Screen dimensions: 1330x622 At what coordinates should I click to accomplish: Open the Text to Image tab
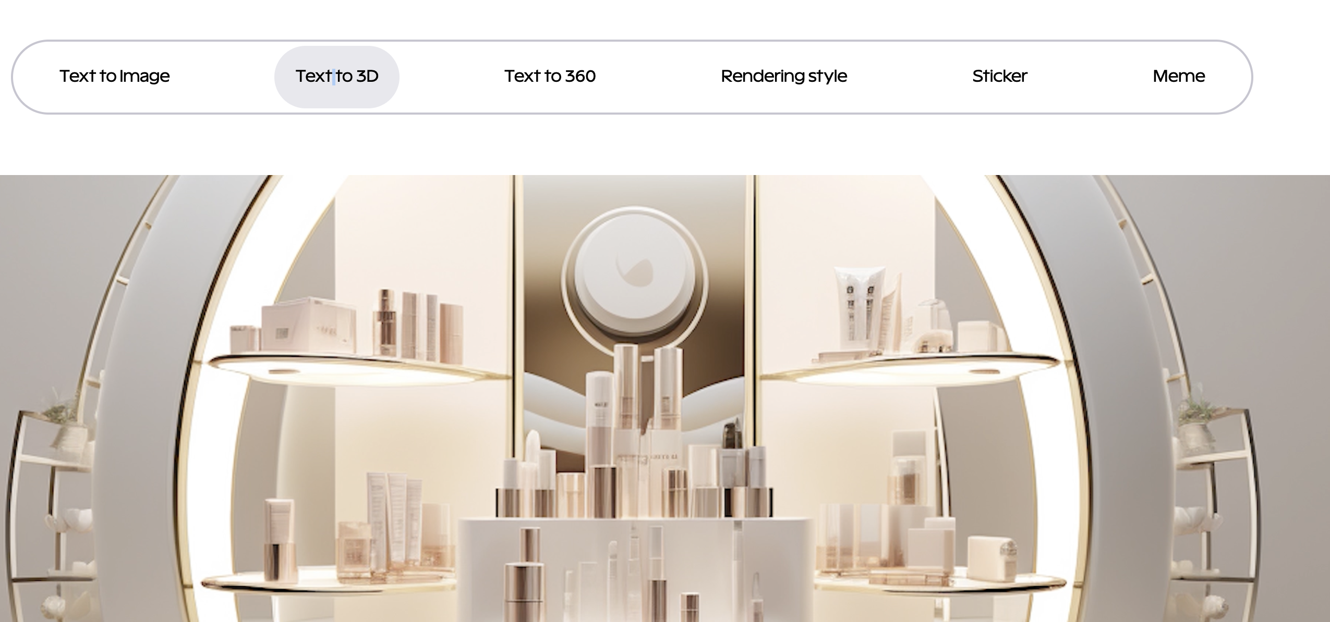click(x=114, y=76)
